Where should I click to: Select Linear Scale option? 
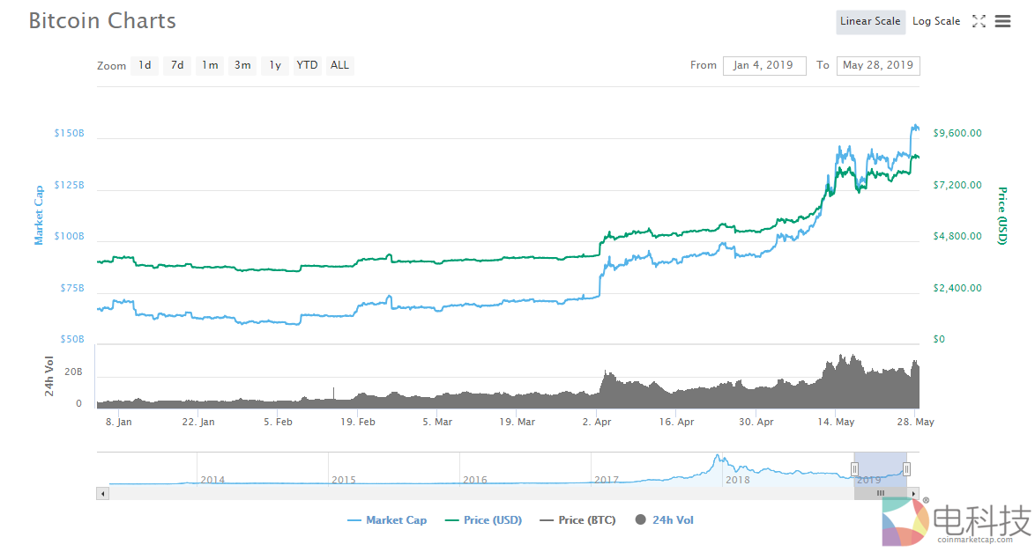(869, 21)
